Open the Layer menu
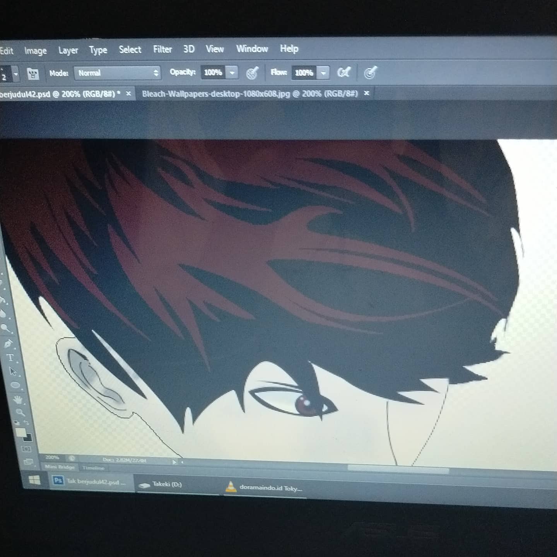Screen dimensions: 557x557 [x=68, y=50]
